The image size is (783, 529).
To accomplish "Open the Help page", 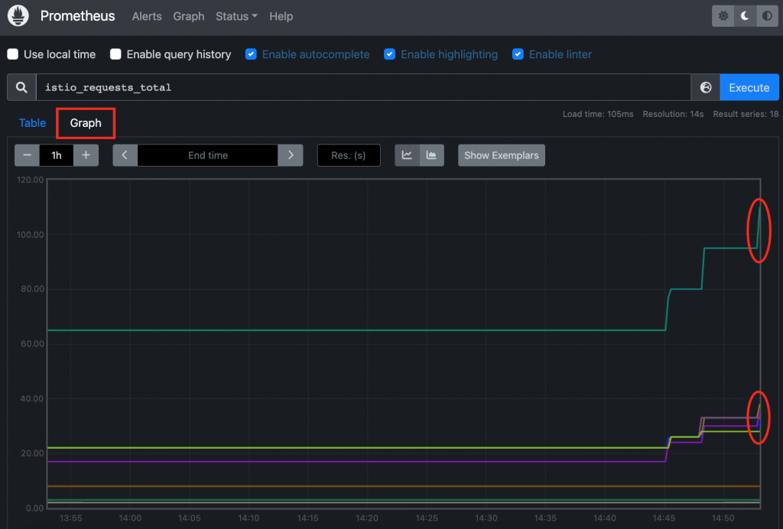I will [x=281, y=16].
